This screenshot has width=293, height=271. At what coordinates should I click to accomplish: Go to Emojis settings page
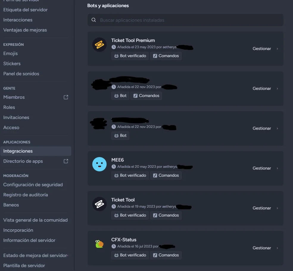10,53
